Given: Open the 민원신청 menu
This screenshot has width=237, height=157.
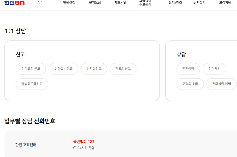Looking at the screenshot, I should 69,3.
